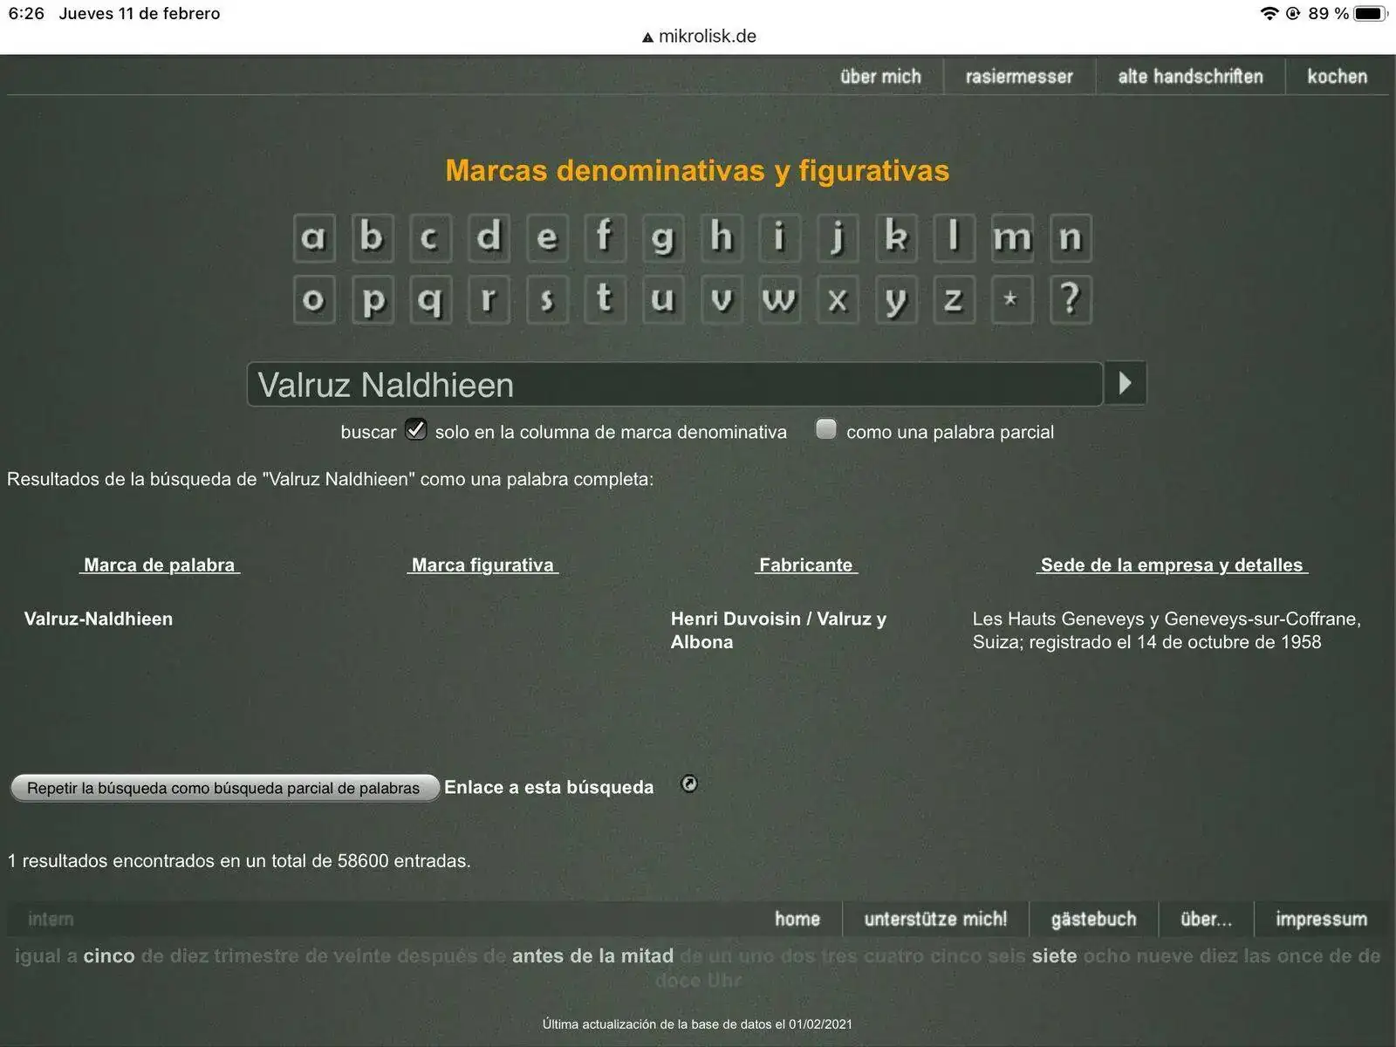Browse brands starting with s
Screen dimensions: 1396x1047
pyautogui.click(x=547, y=300)
